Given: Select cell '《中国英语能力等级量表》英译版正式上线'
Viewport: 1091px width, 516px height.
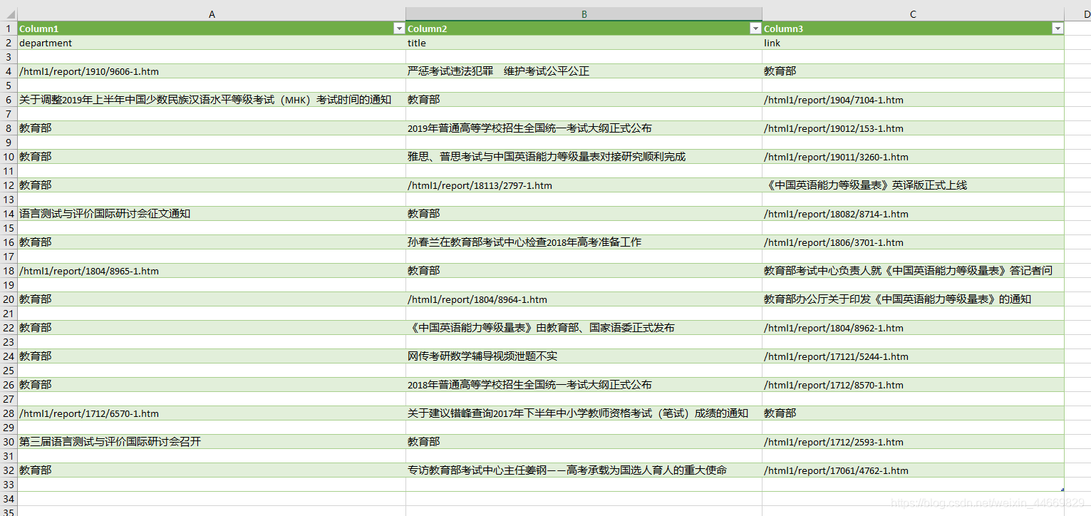Looking at the screenshot, I should tap(913, 185).
